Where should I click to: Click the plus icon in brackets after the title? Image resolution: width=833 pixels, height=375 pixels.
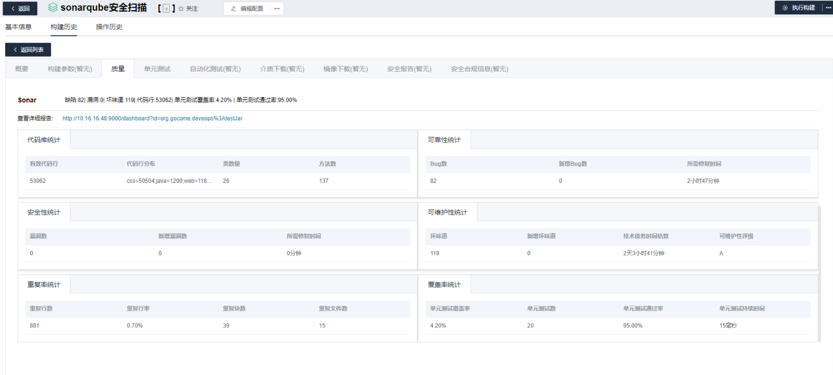[165, 8]
